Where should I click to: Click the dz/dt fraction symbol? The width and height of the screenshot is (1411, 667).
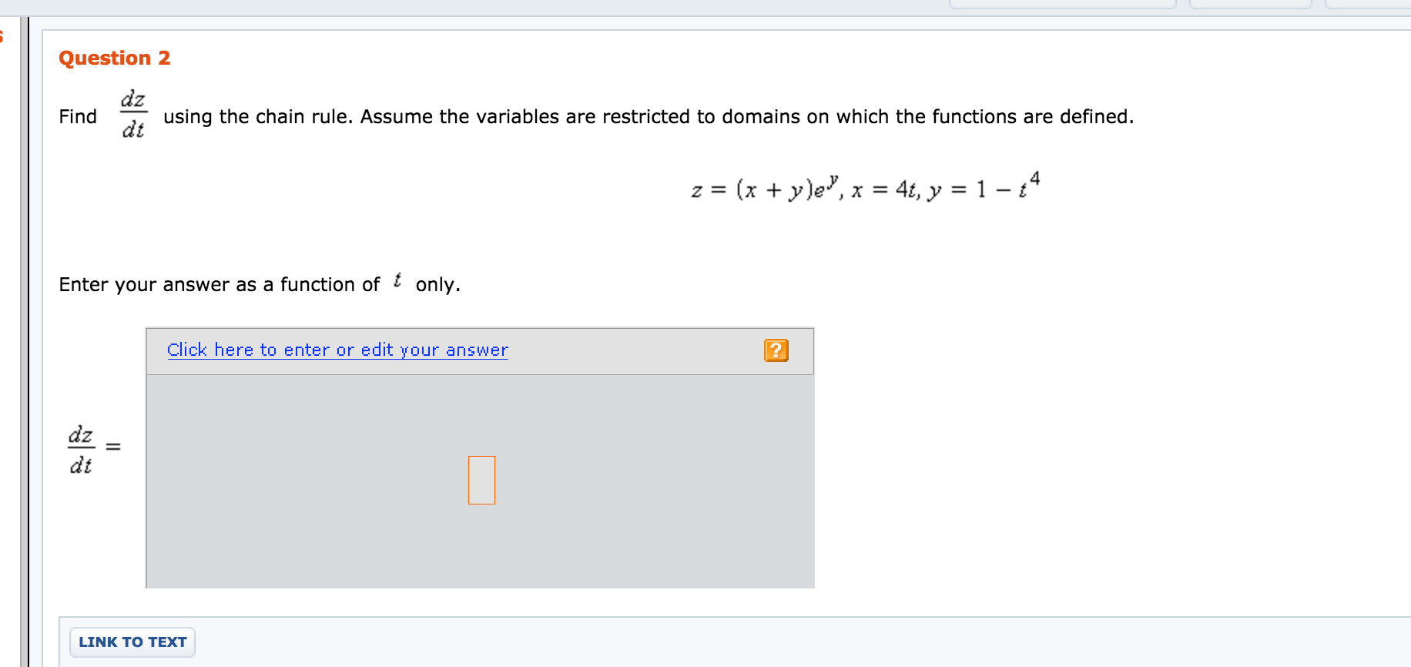132,113
